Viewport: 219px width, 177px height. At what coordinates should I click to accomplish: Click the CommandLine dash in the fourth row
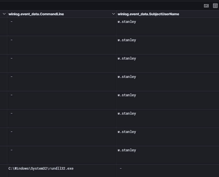click(12, 77)
